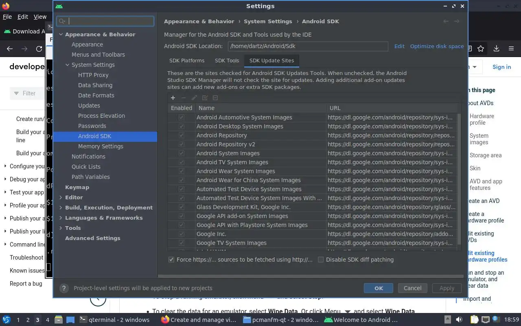The width and height of the screenshot is (521, 326).
Task: Expand the Editor settings section
Action: (x=61, y=197)
